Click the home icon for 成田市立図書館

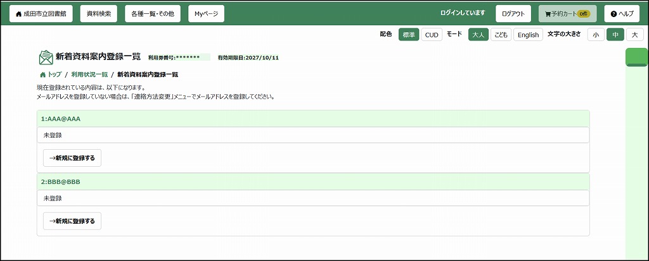(19, 13)
